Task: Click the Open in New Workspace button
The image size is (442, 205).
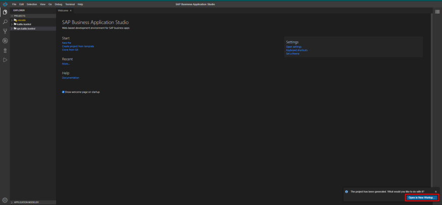Action: pyautogui.click(x=422, y=197)
